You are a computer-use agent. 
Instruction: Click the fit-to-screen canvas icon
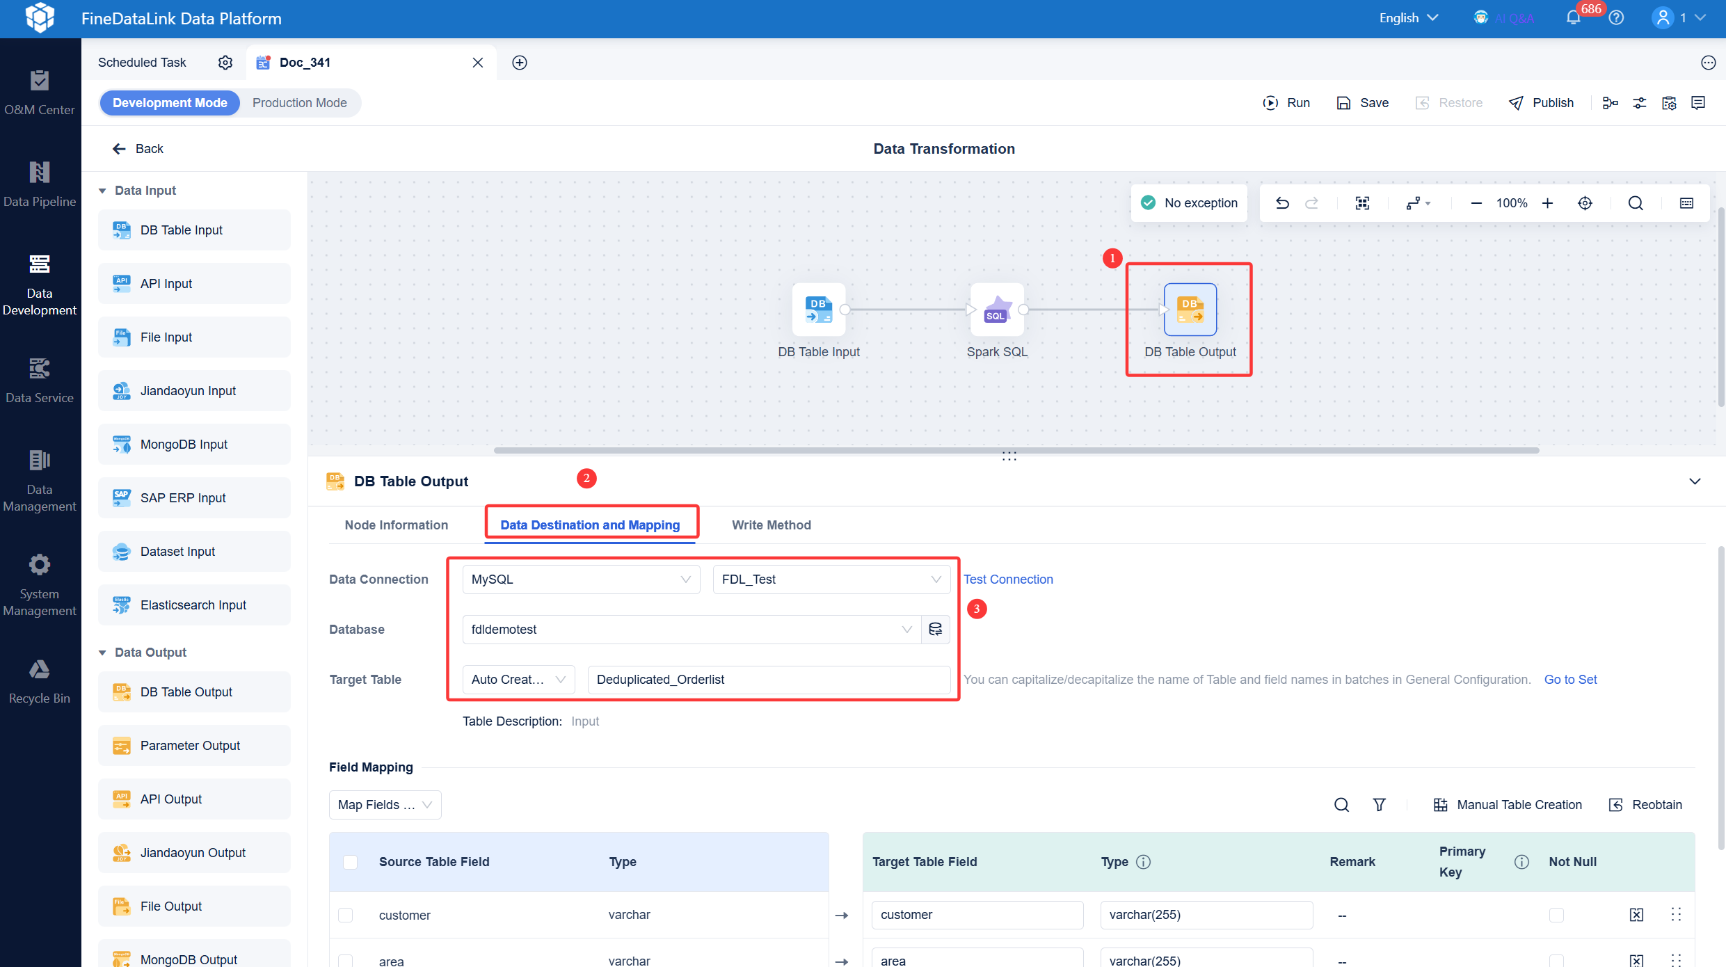point(1362,203)
